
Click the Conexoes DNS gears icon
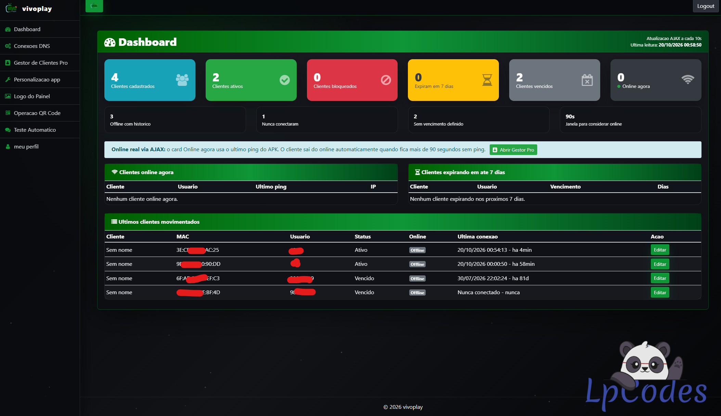[8, 46]
